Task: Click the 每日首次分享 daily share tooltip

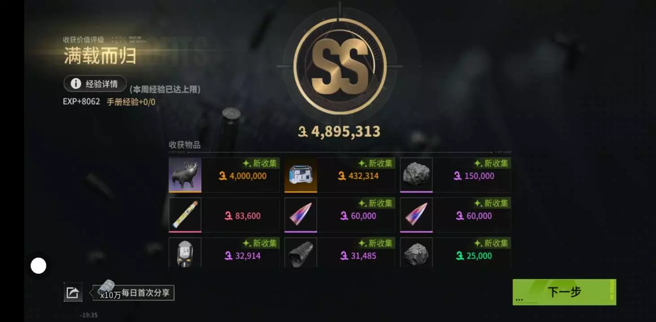Action: coord(133,293)
